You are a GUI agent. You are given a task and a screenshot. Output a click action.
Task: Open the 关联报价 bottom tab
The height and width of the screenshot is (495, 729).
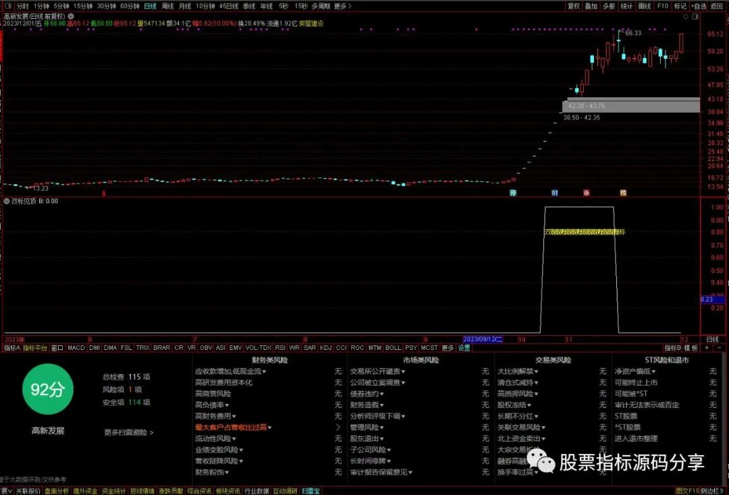pyautogui.click(x=28, y=491)
